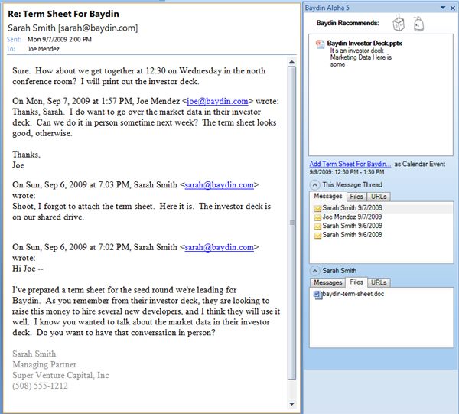459x414 pixels.
Task: Select Files tab in This Message Thread
Action: click(356, 197)
